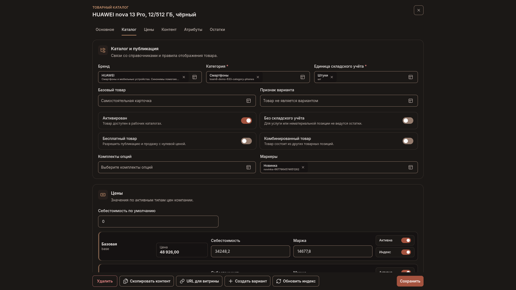
Task: Open the unit of measure picker icon
Action: [x=411, y=77]
